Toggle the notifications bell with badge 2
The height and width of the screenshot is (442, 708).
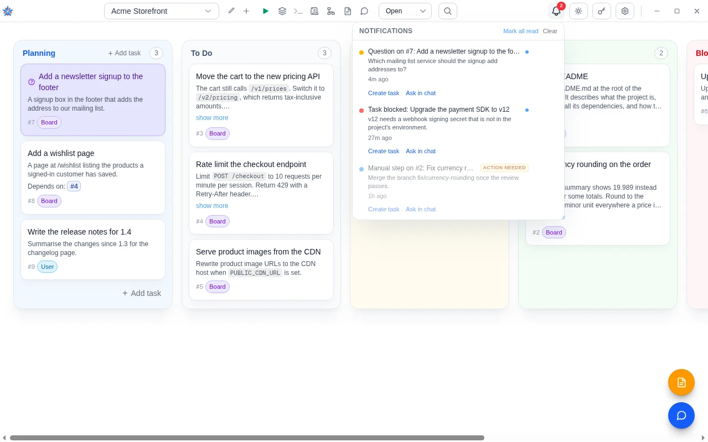click(556, 11)
